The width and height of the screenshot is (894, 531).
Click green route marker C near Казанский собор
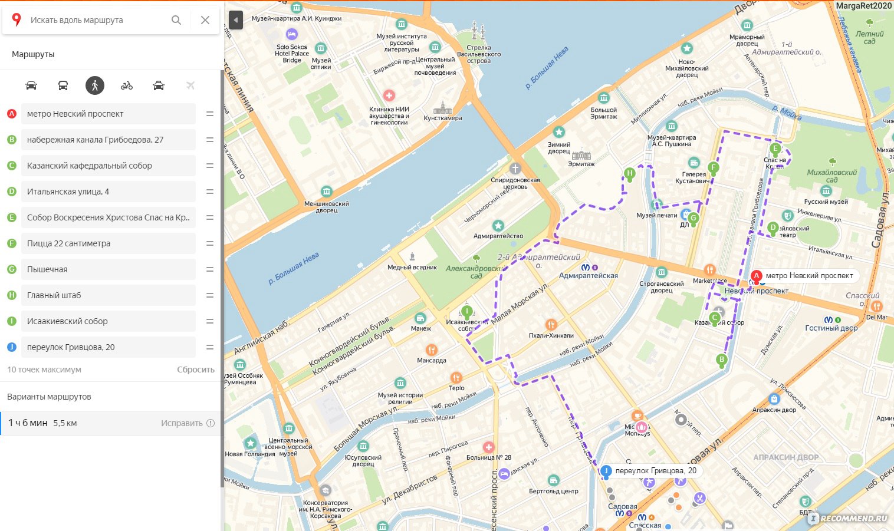[x=715, y=318]
